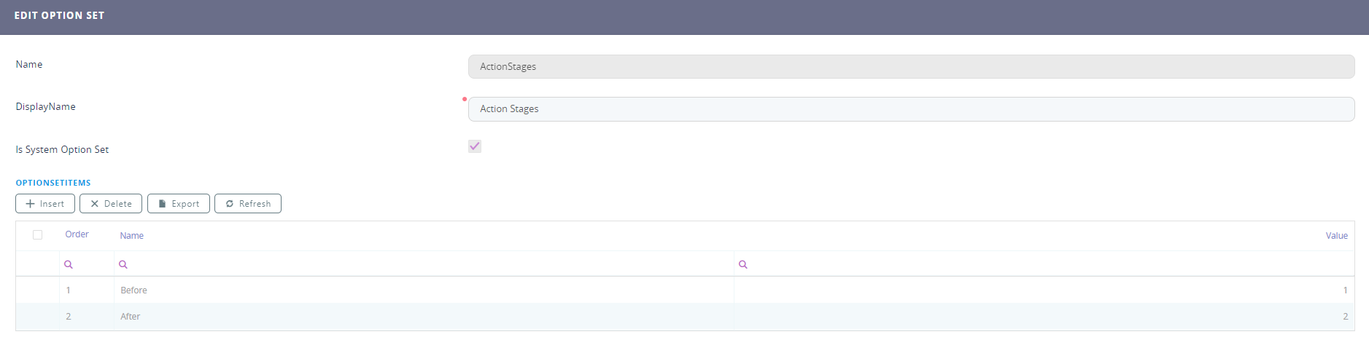The width and height of the screenshot is (1369, 364).
Task: Sort the grid by the Order column header
Action: pyautogui.click(x=77, y=234)
